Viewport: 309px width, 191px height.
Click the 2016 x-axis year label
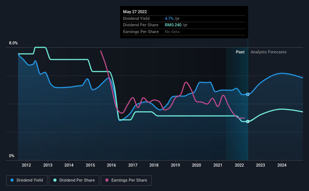pos(111,165)
